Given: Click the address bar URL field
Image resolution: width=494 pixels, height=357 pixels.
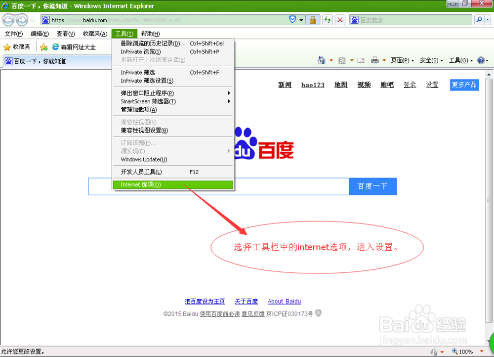Looking at the screenshot, I should point(164,20).
